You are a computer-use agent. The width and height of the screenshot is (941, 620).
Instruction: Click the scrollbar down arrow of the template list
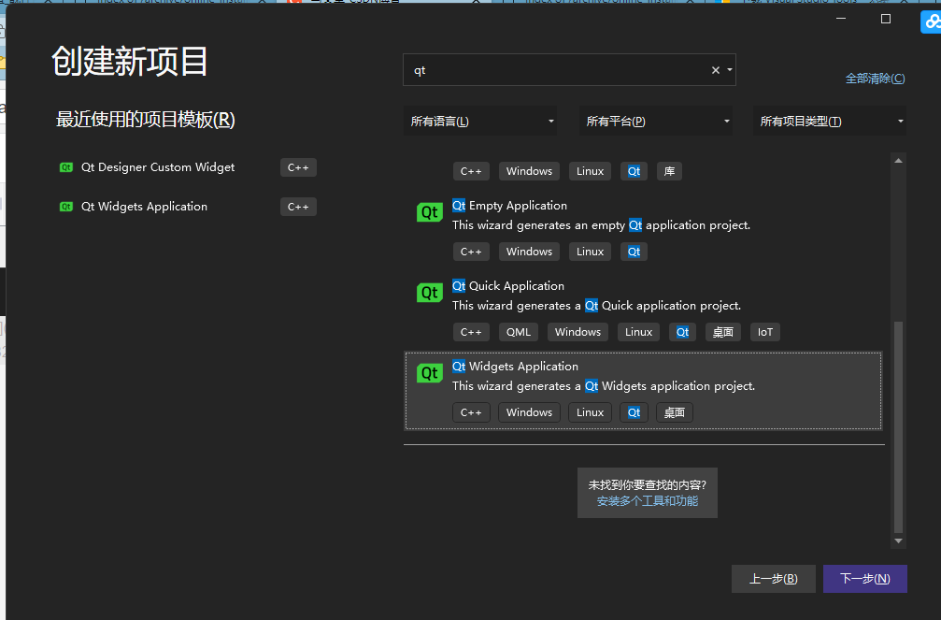point(898,541)
